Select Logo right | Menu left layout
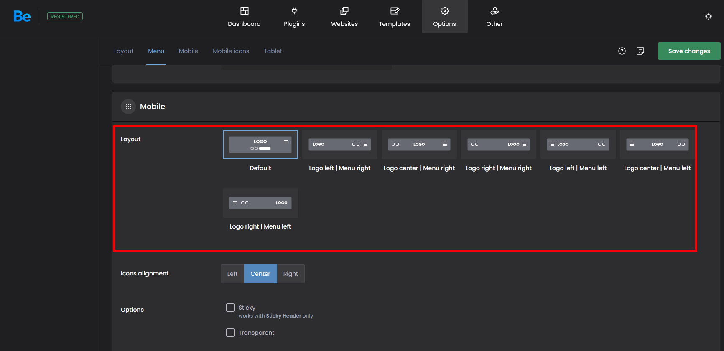The width and height of the screenshot is (724, 351). [260, 203]
